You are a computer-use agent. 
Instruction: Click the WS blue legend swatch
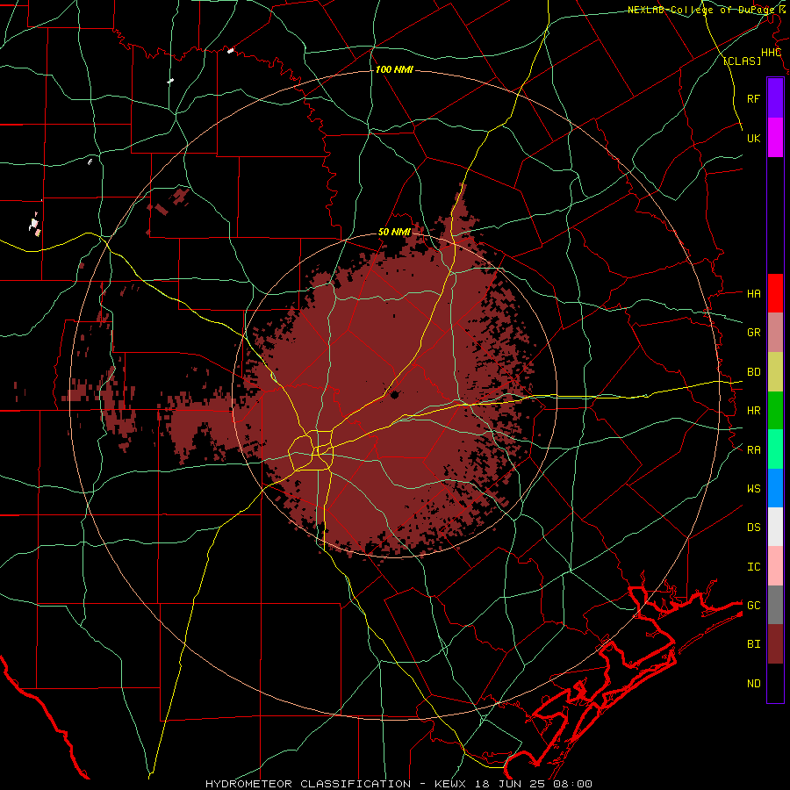(x=775, y=488)
